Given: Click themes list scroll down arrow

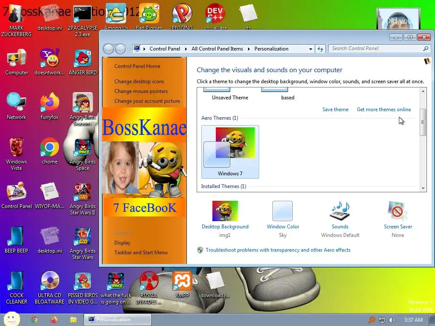Looking at the screenshot, I should pyautogui.click(x=423, y=188).
